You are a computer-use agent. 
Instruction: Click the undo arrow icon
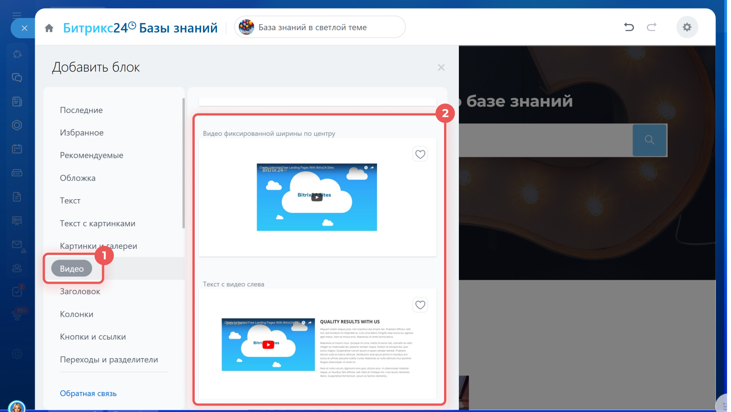pos(629,27)
